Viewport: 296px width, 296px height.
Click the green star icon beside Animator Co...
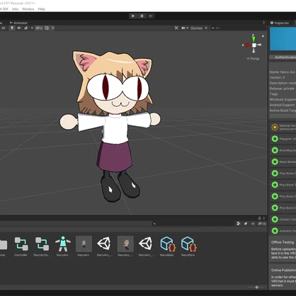[275, 231]
